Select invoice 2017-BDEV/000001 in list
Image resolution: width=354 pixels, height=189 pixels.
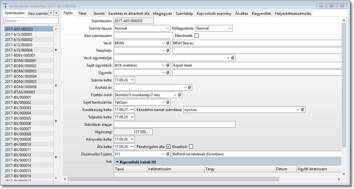28,55
